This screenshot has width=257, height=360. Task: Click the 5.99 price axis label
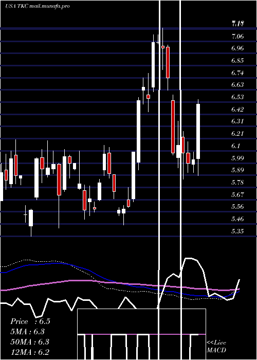click(x=237, y=158)
